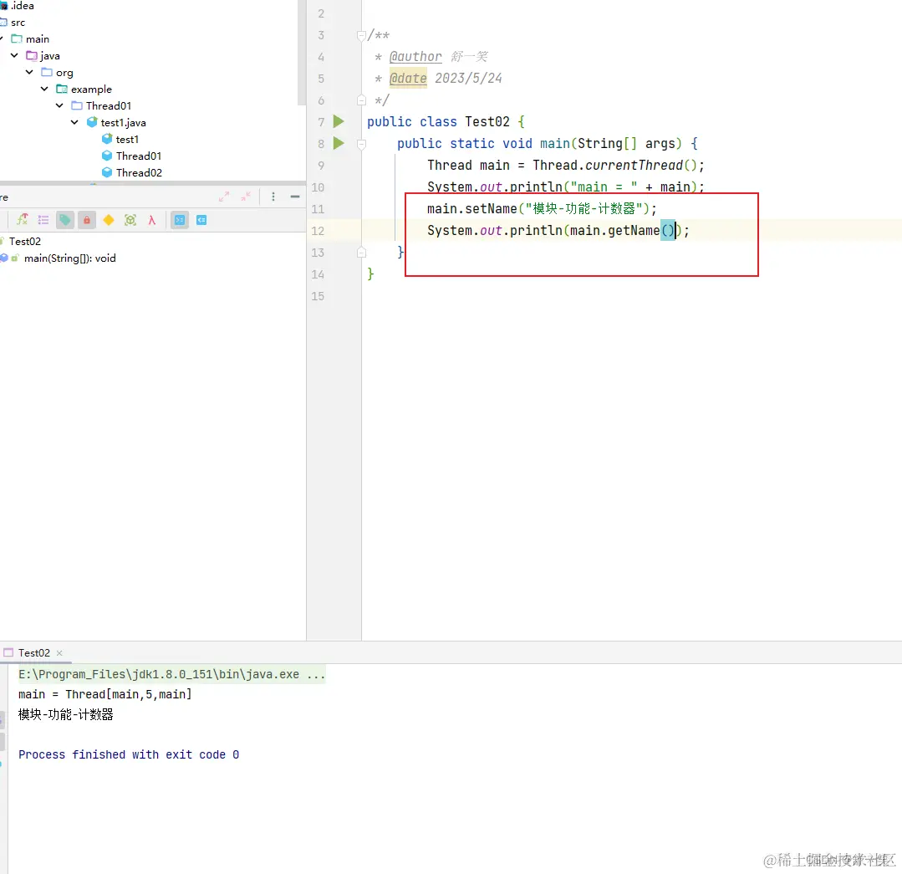Toggle the lambda filter in Structure toolbar

coord(152,220)
